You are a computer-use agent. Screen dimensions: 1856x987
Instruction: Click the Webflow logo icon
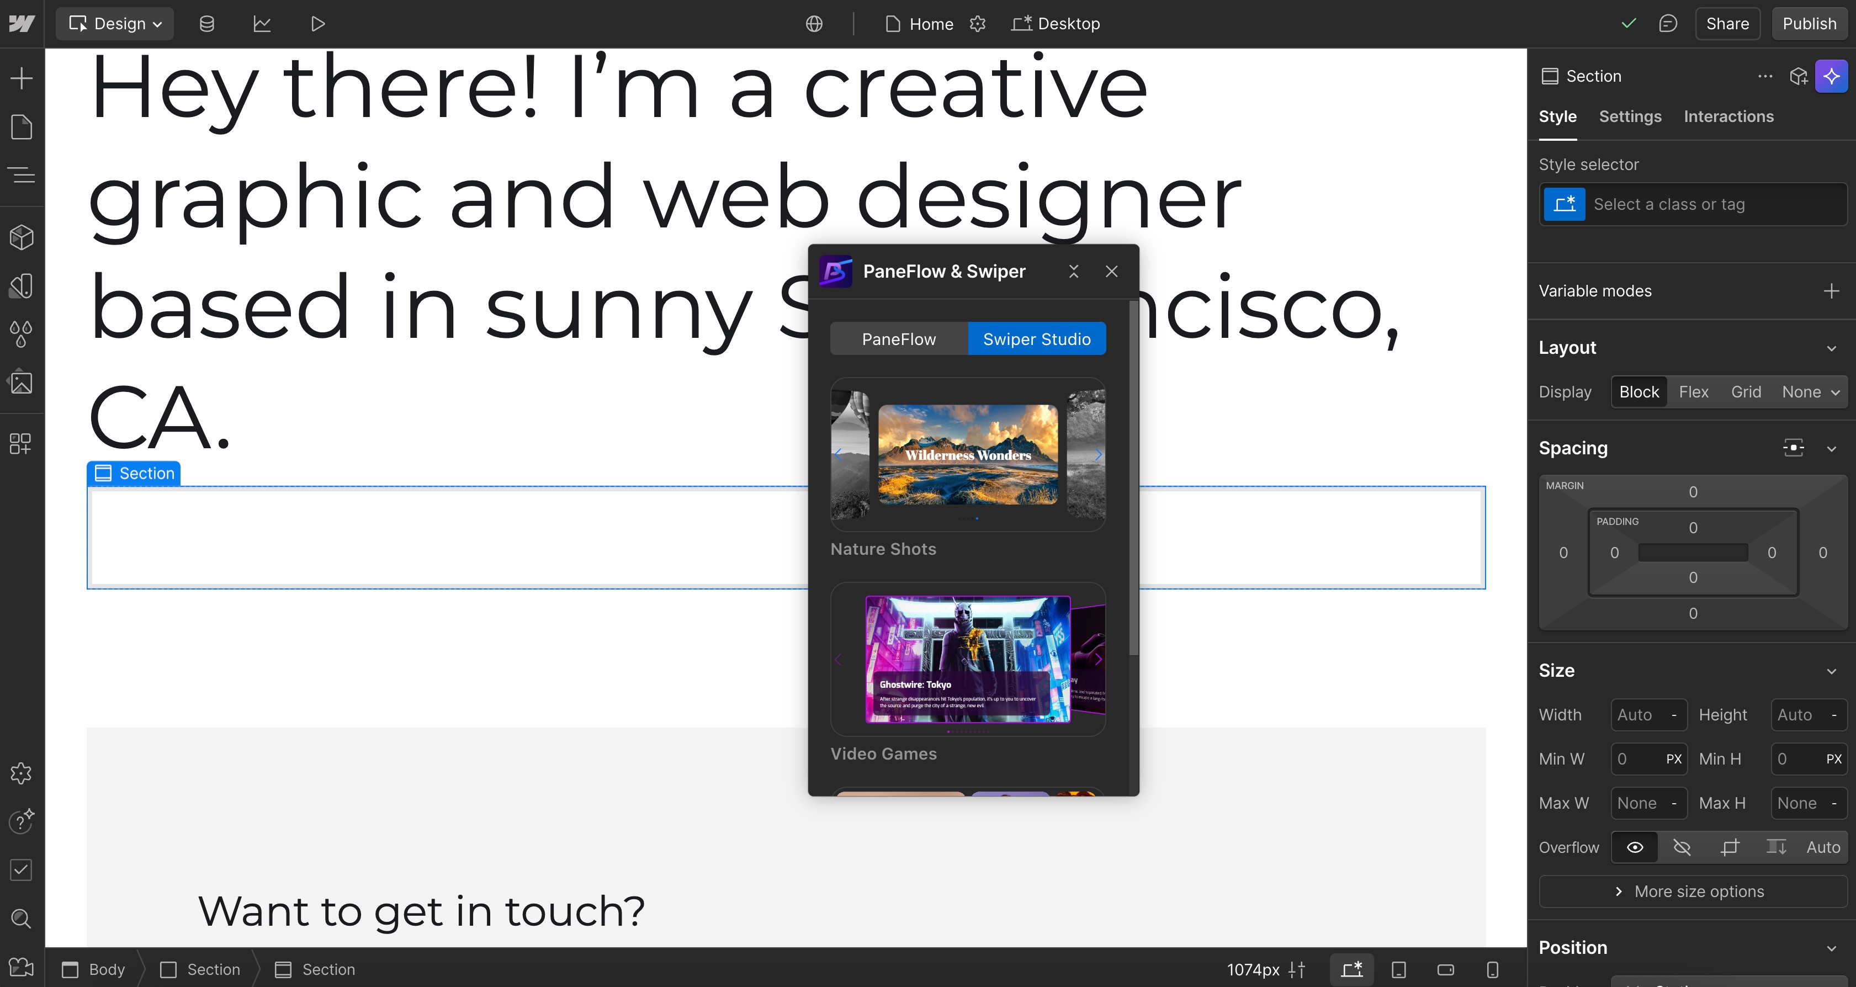point(22,24)
